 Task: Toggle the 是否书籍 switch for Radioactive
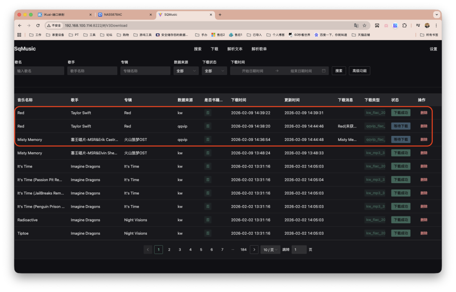(x=208, y=219)
